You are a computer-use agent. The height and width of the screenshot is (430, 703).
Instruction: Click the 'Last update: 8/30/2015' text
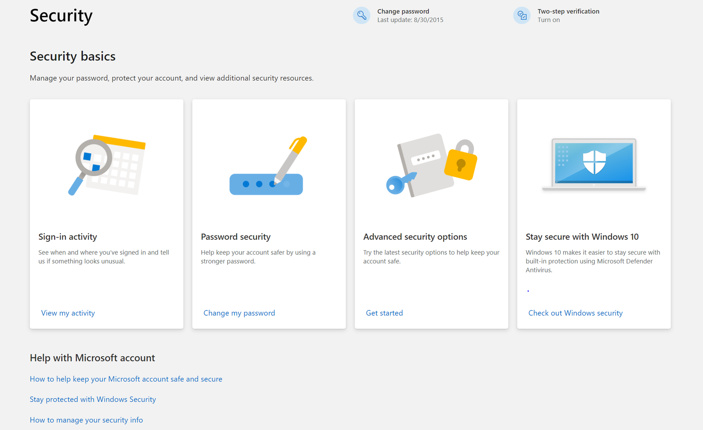click(x=410, y=20)
